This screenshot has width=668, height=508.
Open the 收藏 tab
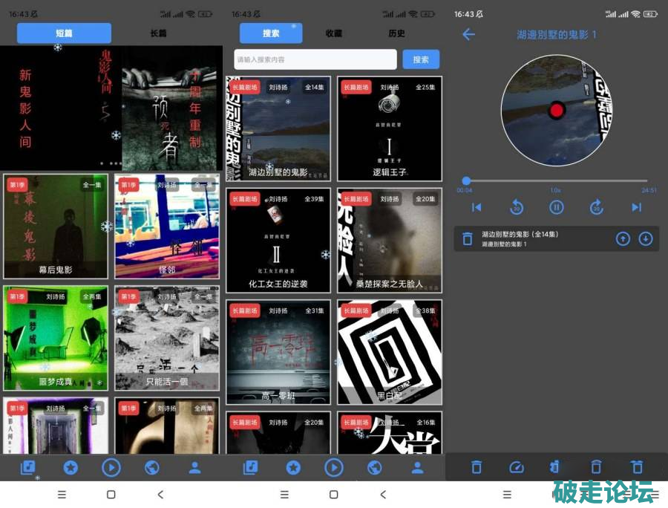pos(334,33)
